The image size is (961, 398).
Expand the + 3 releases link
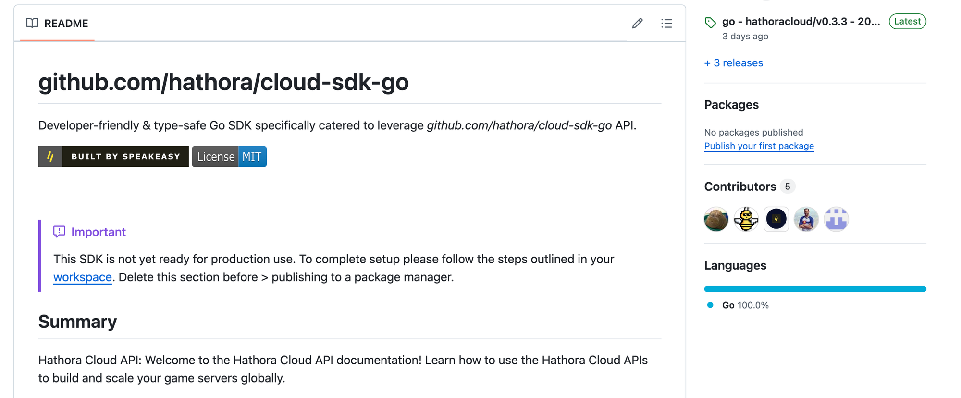tap(733, 63)
